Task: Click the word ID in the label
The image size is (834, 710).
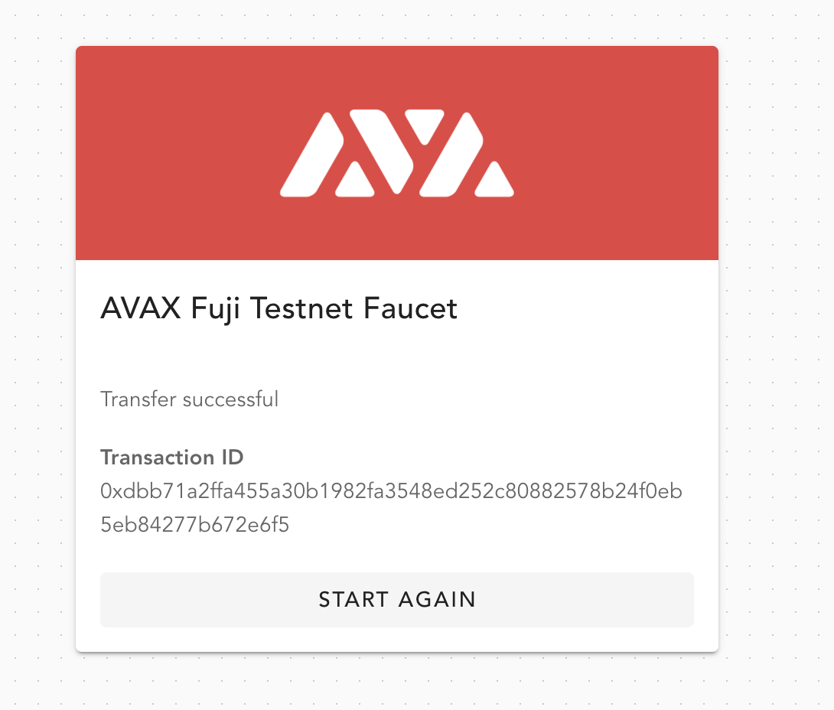Action: pyautogui.click(x=229, y=458)
